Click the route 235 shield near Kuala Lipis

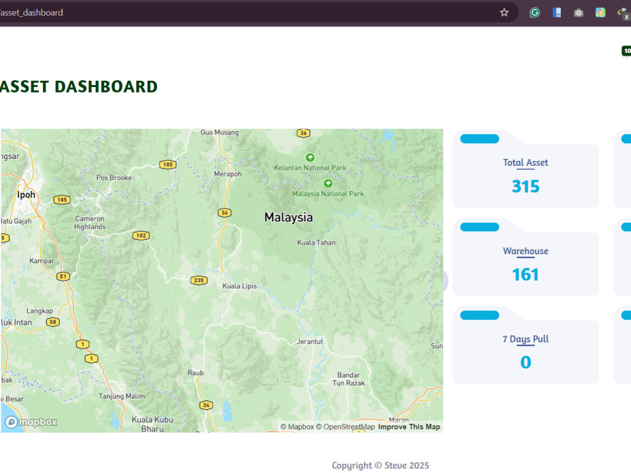point(199,280)
